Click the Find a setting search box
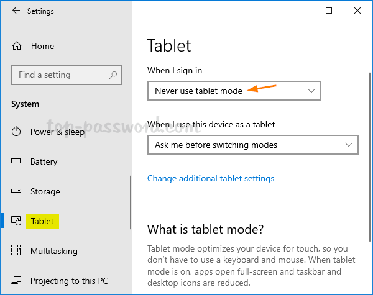Image resolution: width=373 pixels, height=295 pixels. point(67,75)
